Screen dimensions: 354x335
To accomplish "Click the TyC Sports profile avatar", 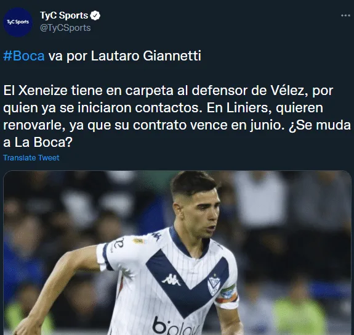I will (x=18, y=22).
